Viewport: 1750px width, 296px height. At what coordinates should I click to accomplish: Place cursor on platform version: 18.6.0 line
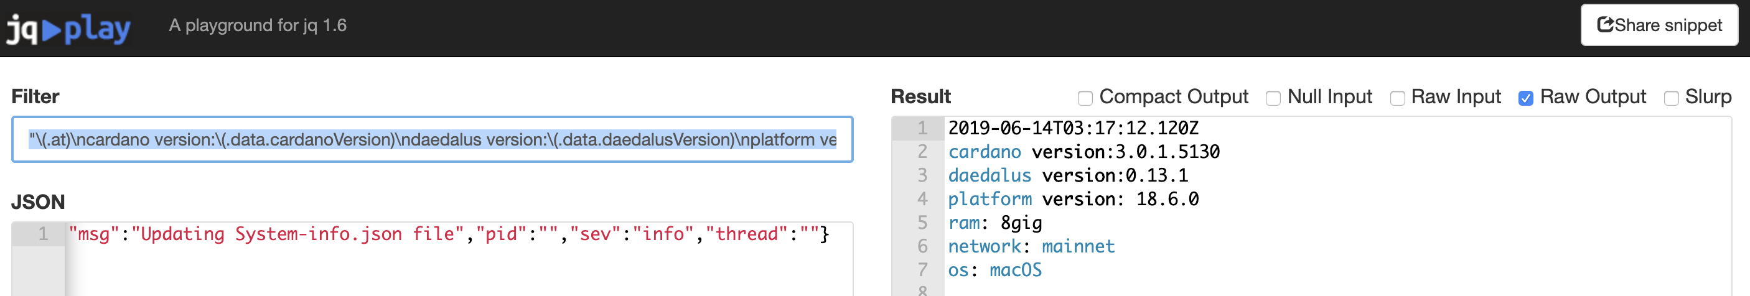pos(1074,200)
